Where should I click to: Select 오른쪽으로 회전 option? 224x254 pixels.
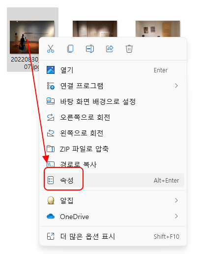pos(113,117)
